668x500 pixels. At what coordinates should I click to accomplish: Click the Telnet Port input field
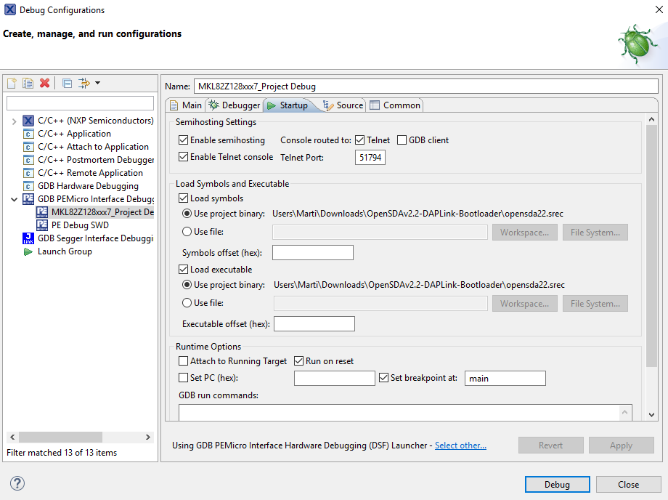(370, 158)
